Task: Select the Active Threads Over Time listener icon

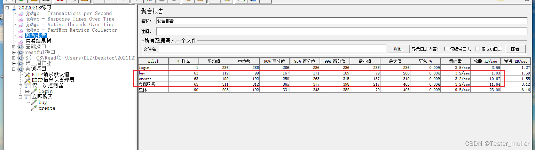Action: click(x=21, y=25)
